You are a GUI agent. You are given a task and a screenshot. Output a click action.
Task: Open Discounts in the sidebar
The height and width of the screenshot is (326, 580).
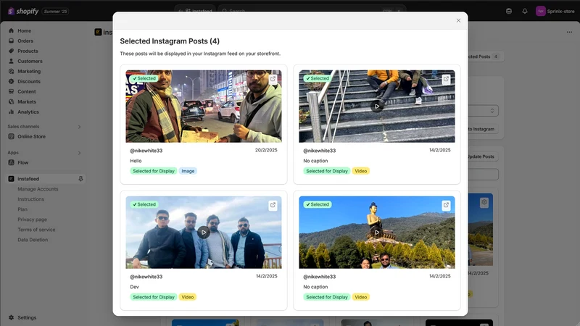(28, 81)
